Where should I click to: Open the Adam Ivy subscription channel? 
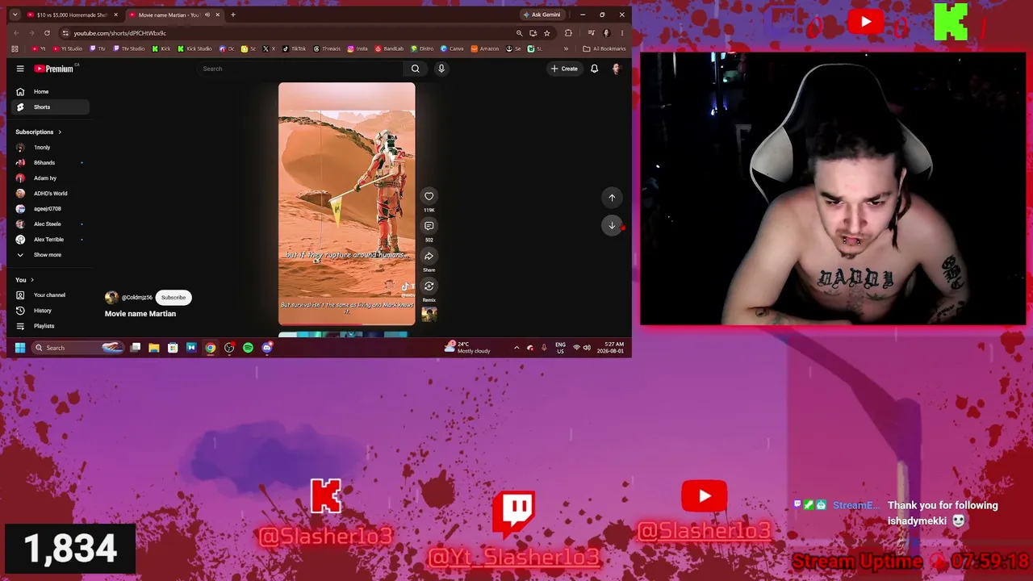point(50,178)
